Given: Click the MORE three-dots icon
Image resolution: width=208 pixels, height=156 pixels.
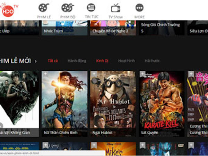Looking at the screenshot, I should click(x=139, y=8).
